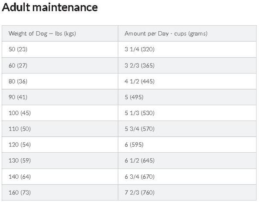Select the Weight of Dog column header
This screenshot has height=204, width=260.
[x=60, y=33]
